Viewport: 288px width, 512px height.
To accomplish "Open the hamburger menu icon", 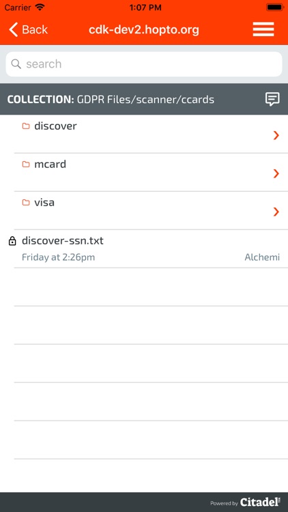I will pyautogui.click(x=263, y=30).
